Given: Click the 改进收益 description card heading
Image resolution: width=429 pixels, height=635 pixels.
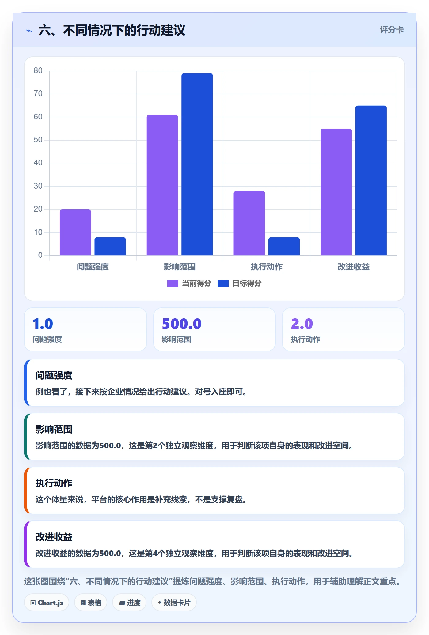Looking at the screenshot, I should (x=54, y=537).
